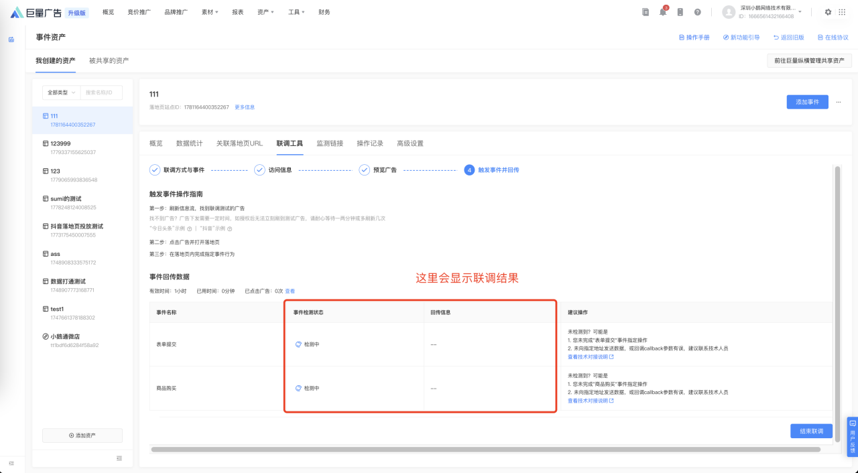Screen dimensions: 858x473
Task: Open the apps grid icon
Action: point(843,12)
